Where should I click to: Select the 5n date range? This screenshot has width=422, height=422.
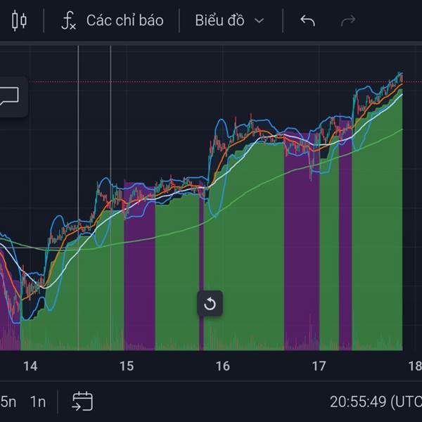click(x=8, y=402)
